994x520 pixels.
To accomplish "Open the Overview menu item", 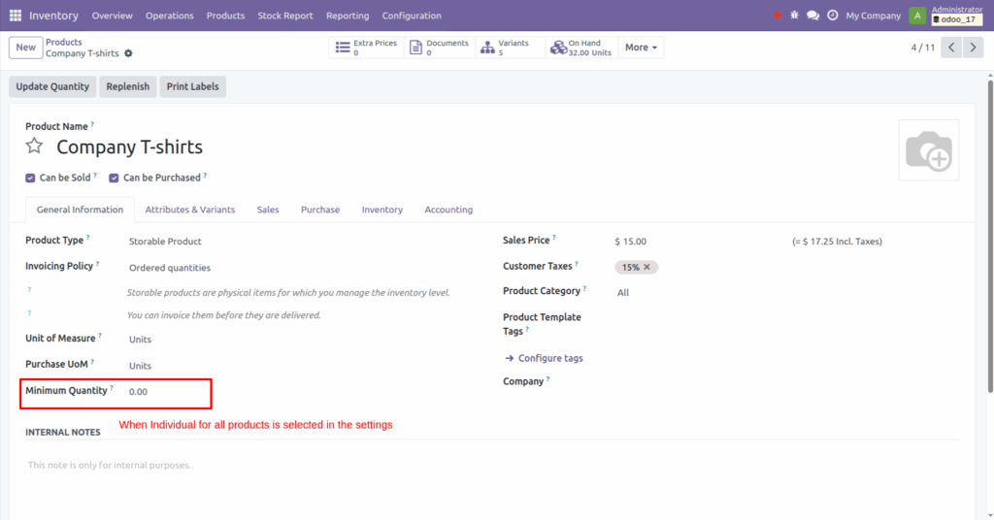I will coord(113,16).
